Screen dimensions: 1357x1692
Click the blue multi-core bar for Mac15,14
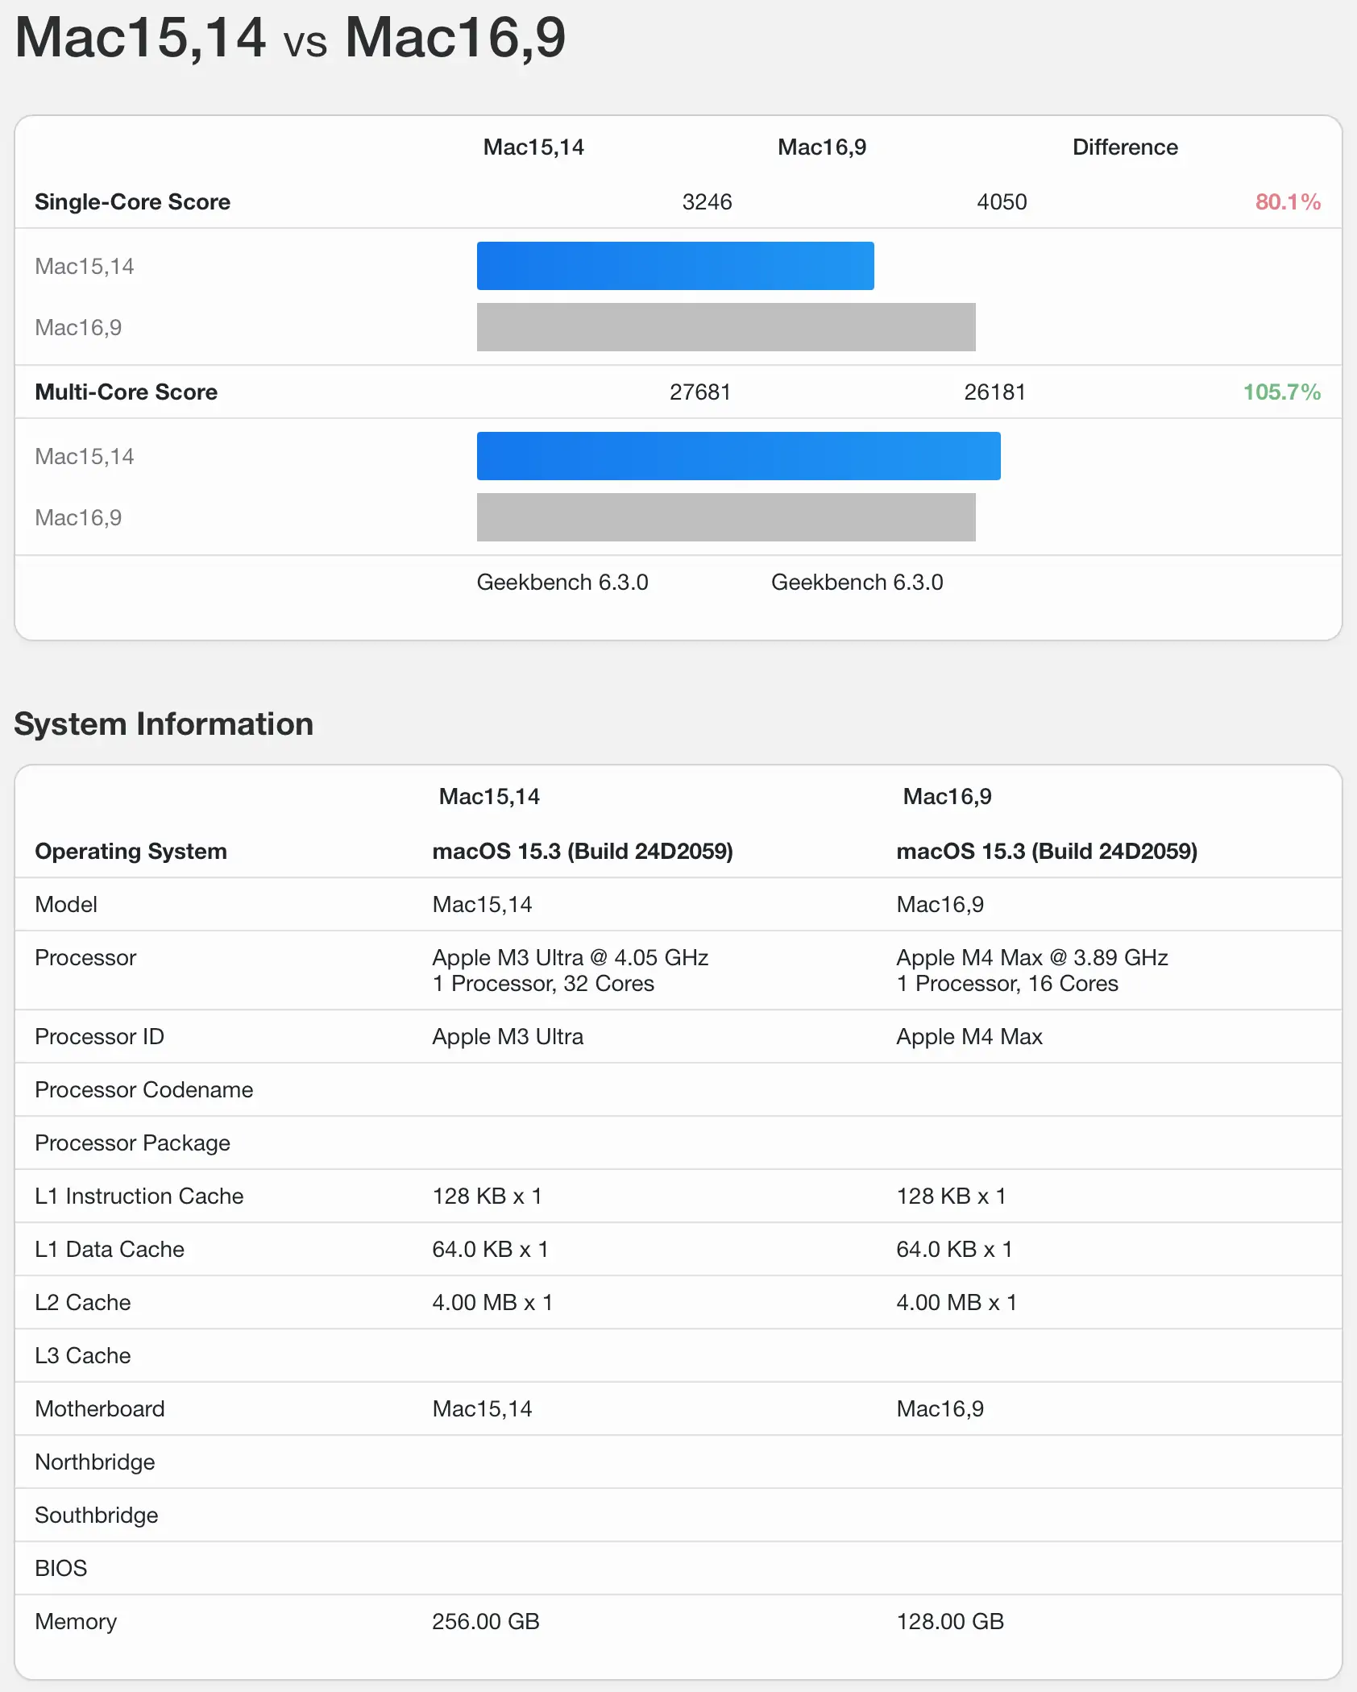click(739, 456)
